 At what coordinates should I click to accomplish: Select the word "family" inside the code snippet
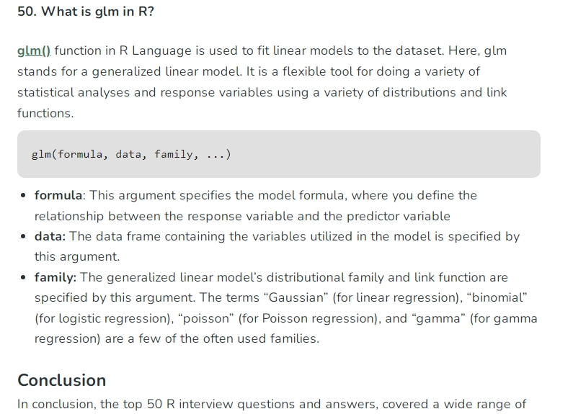pos(173,154)
